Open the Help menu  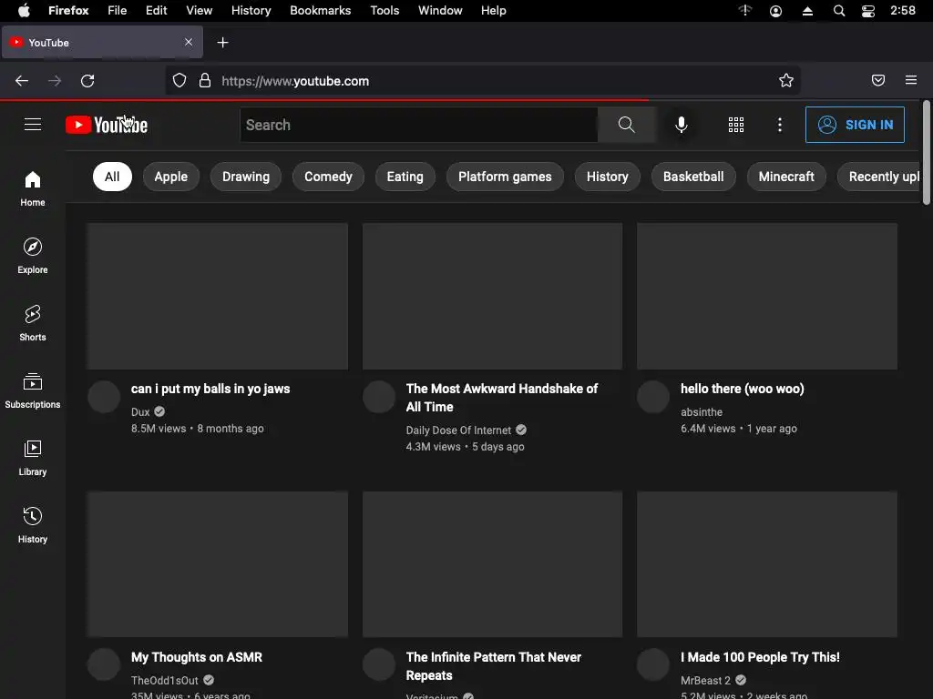pos(493,11)
